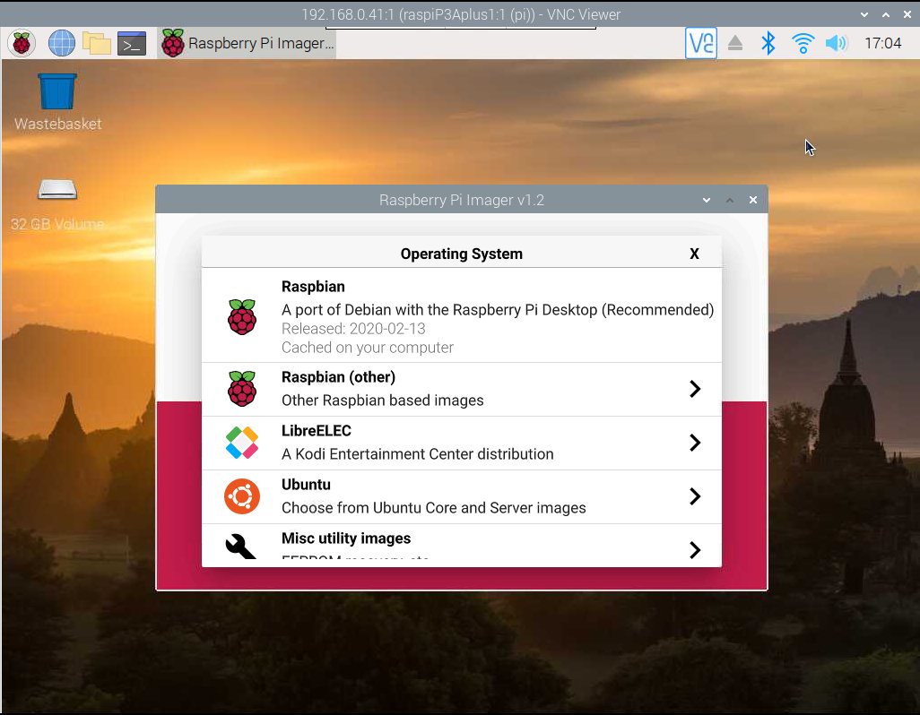Click the 'Operating System' dialog heading
The height and width of the screenshot is (715, 920).
(x=461, y=254)
